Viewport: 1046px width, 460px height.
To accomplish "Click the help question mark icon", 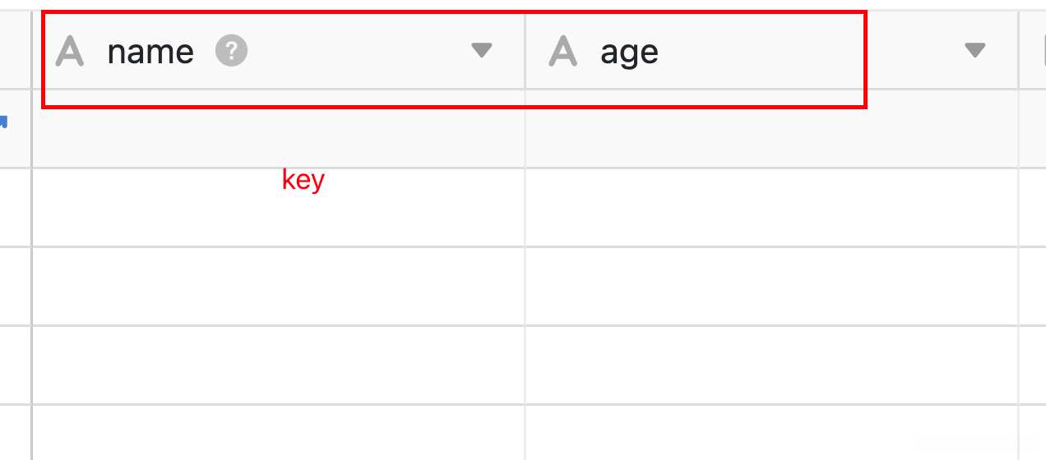I will 232,52.
